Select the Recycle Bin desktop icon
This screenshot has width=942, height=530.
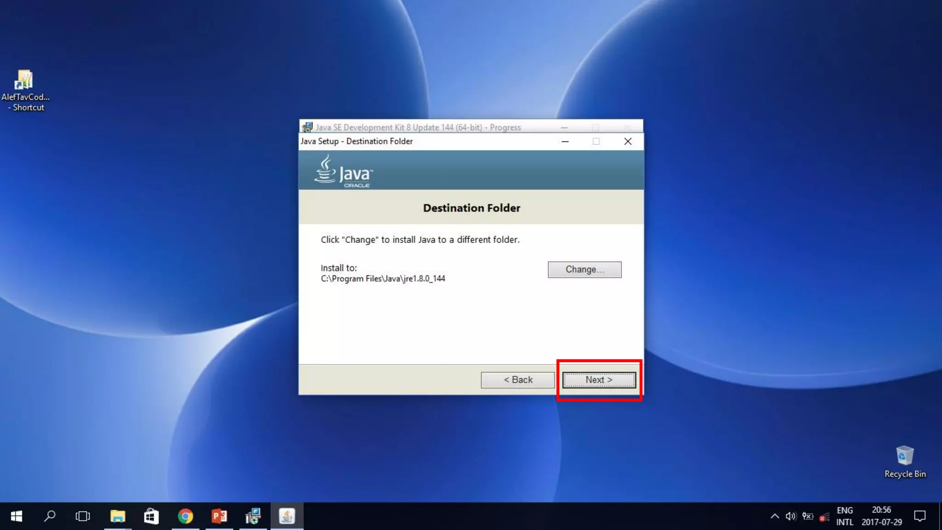click(x=905, y=462)
